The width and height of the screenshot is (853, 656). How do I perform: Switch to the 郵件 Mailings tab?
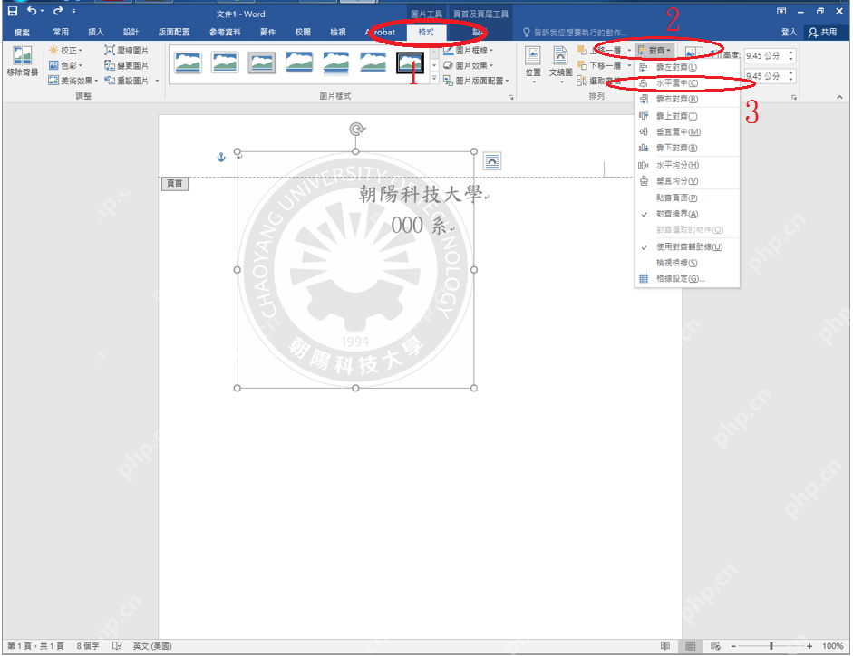(x=267, y=32)
